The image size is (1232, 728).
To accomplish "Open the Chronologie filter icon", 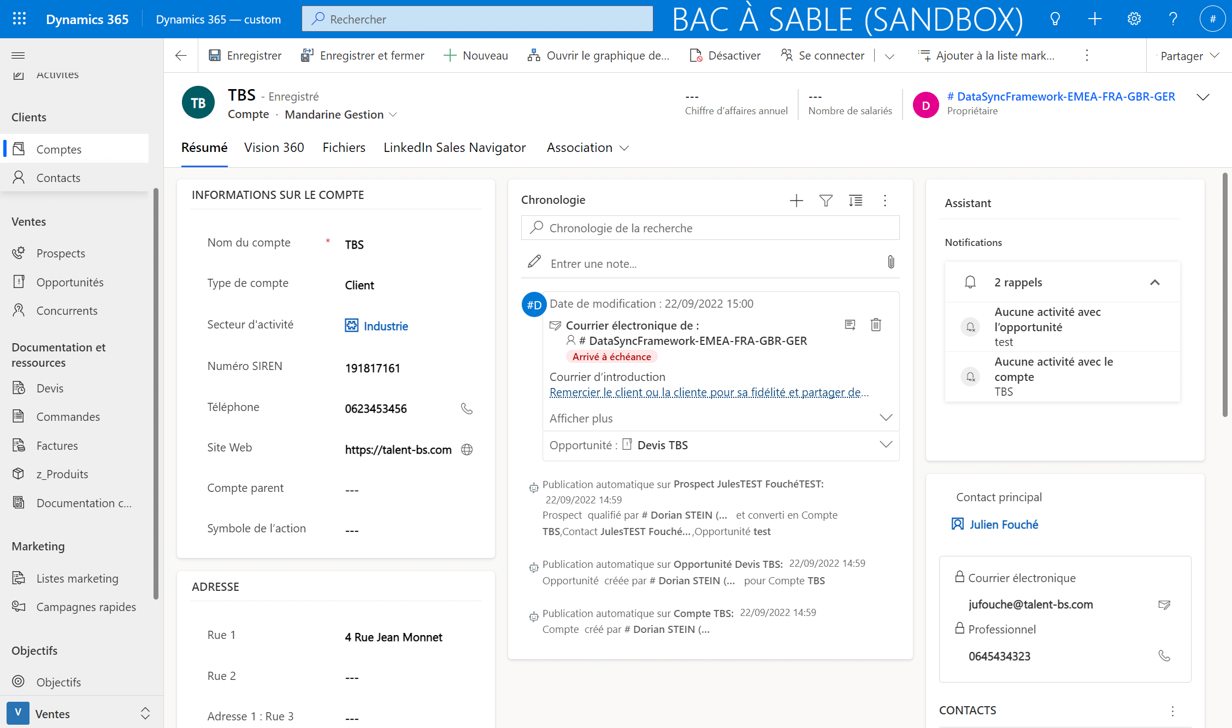I will 826,201.
